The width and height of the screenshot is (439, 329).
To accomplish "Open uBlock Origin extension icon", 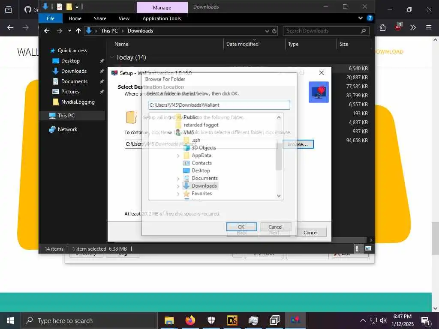I will (398, 27).
